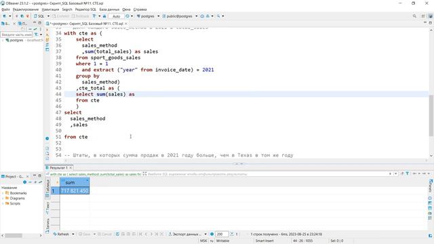Screen dimensions: 434x244
Task: Click the Writable status bar entry
Action: [x=222, y=241]
